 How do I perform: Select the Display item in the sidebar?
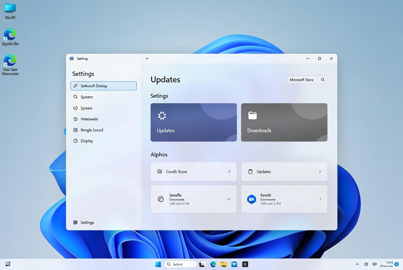point(87,141)
